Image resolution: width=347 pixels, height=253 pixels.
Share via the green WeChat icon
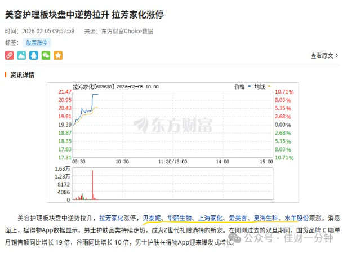pyautogui.click(x=46, y=55)
